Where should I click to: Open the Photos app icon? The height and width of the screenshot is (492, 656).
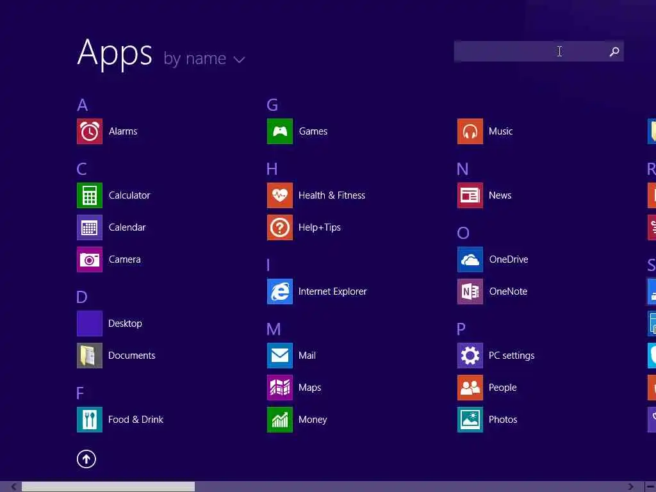(470, 420)
